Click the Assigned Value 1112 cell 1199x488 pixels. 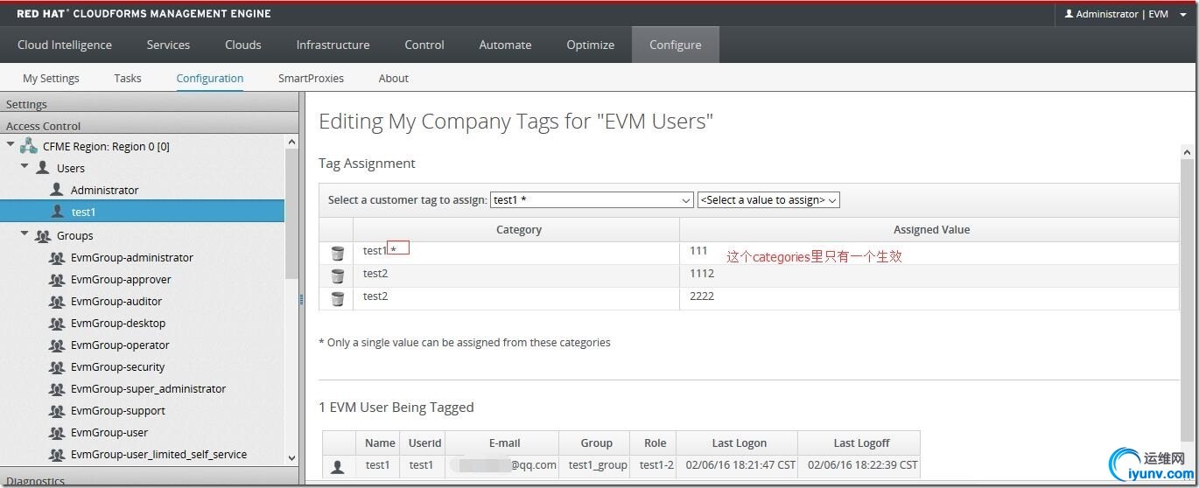(929, 275)
